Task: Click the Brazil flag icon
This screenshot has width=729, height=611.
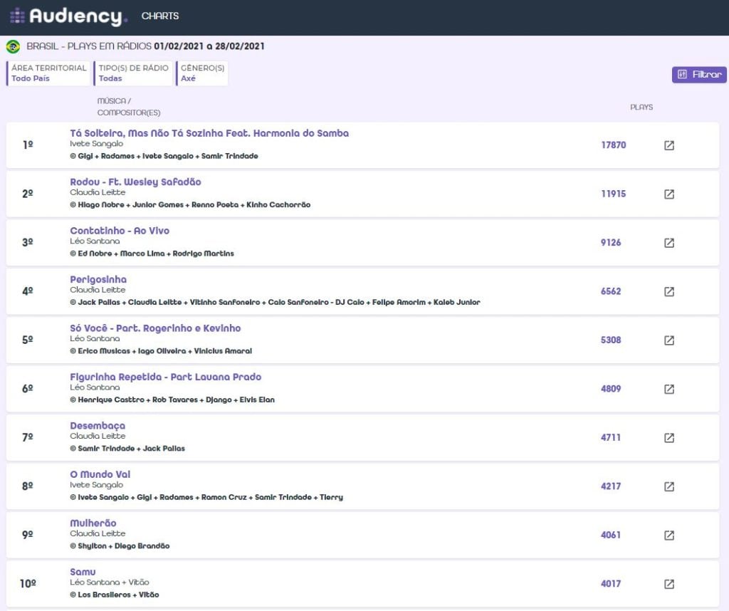Action: 13,47
